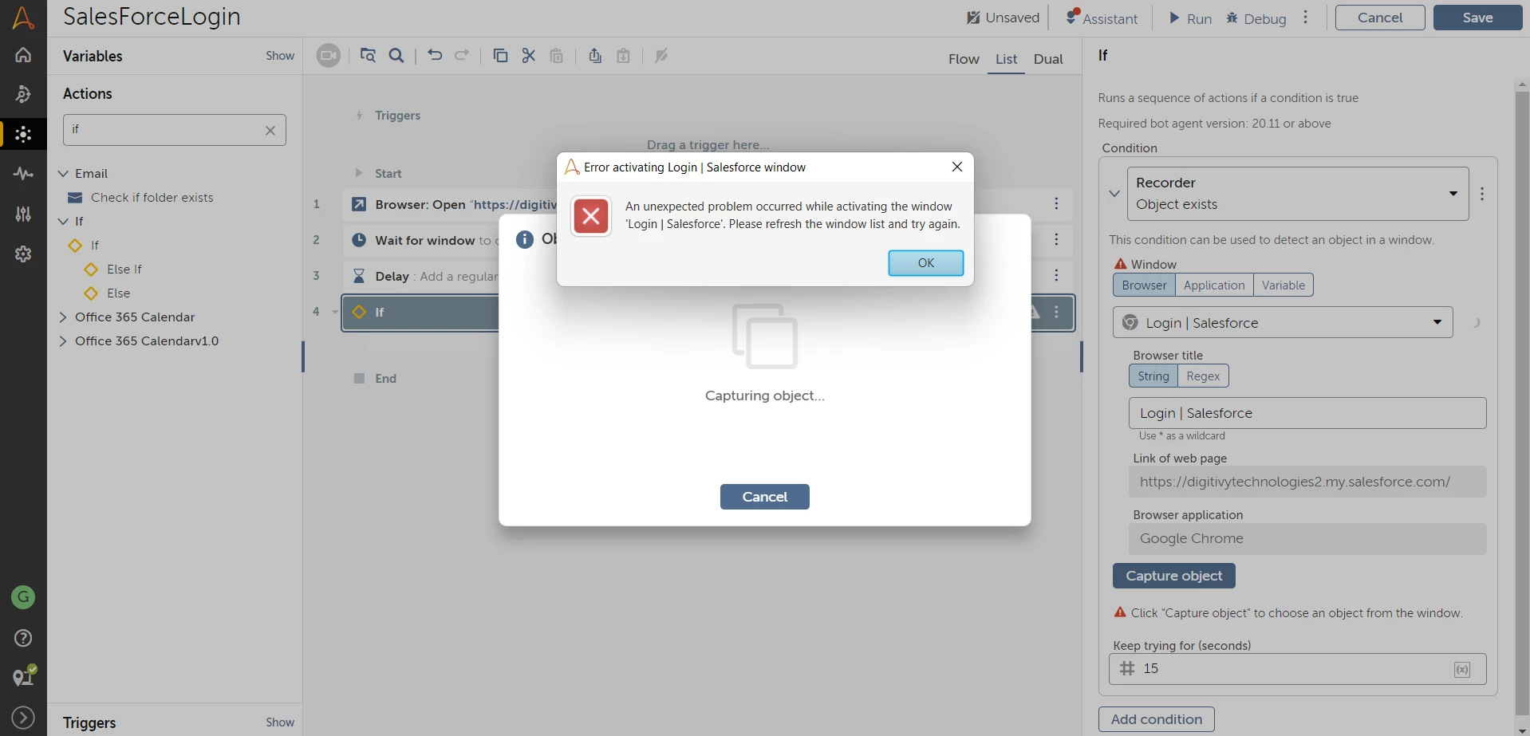
Task: Click the toggle action enable/disable icon
Action: (x=661, y=56)
